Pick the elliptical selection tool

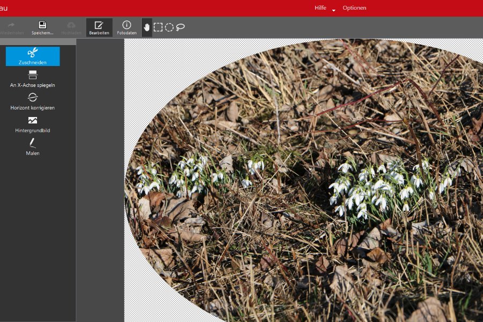click(169, 27)
